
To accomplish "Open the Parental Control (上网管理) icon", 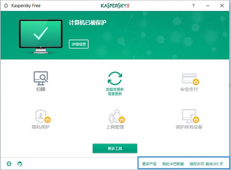I will tap(116, 116).
